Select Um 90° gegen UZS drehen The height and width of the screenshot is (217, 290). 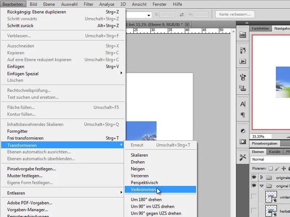(x=160, y=213)
